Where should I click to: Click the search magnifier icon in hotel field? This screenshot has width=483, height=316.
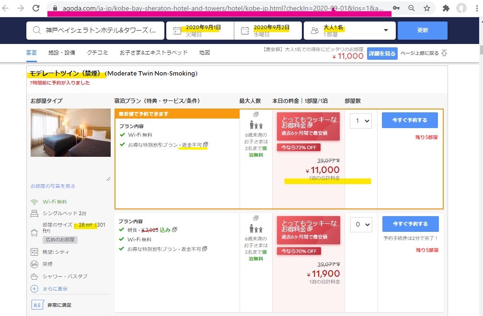[36, 30]
